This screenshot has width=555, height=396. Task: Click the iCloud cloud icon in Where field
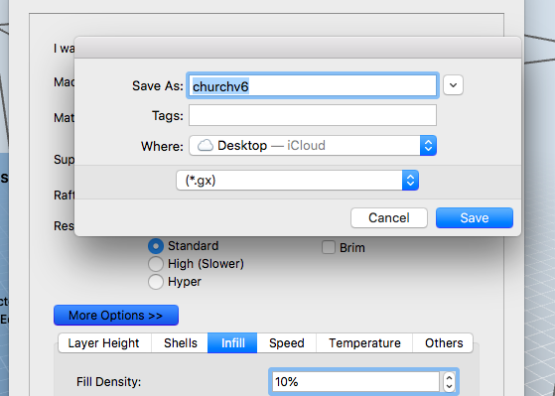(206, 146)
